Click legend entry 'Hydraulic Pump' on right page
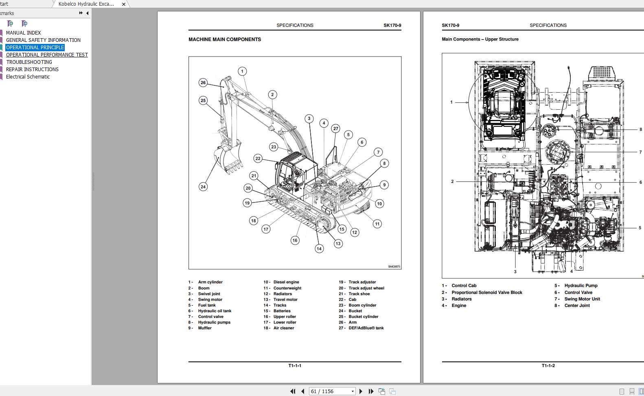644x396 pixels. pos(581,286)
